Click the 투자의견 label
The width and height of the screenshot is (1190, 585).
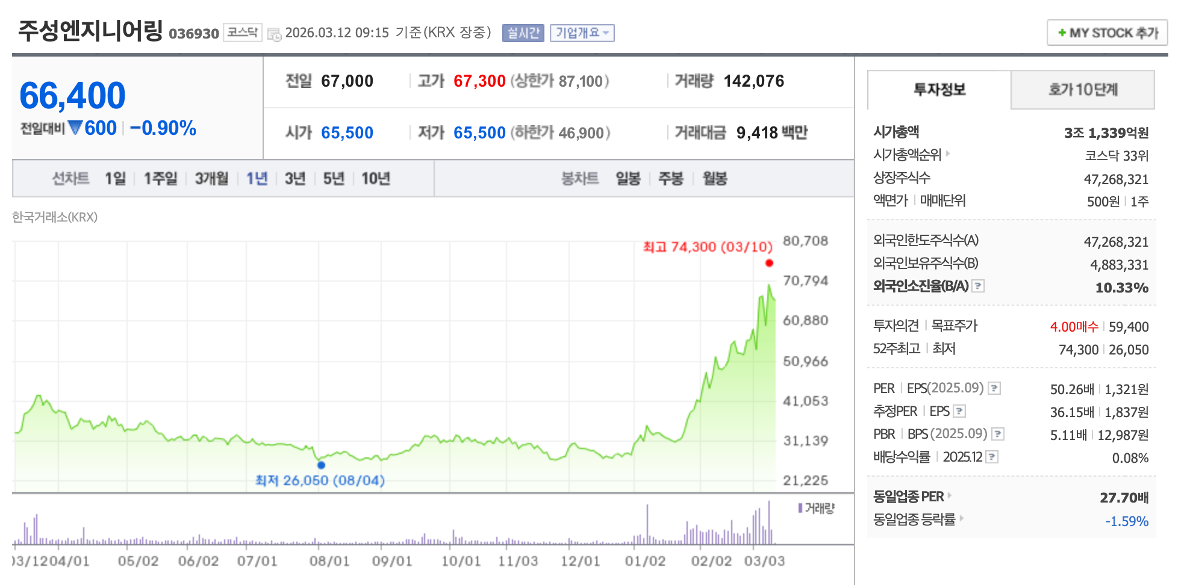896,326
